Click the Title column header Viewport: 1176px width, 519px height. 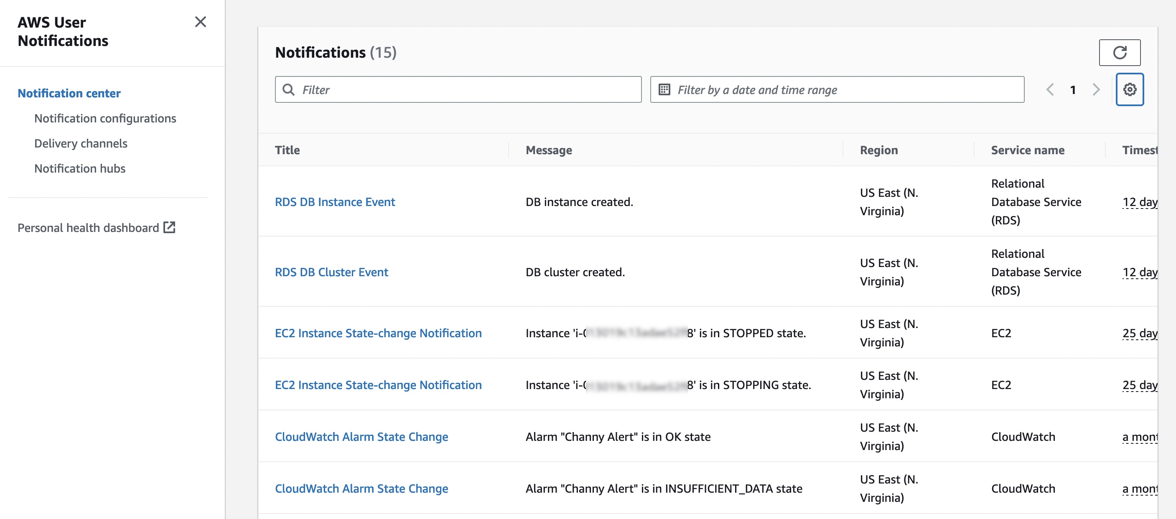[287, 150]
